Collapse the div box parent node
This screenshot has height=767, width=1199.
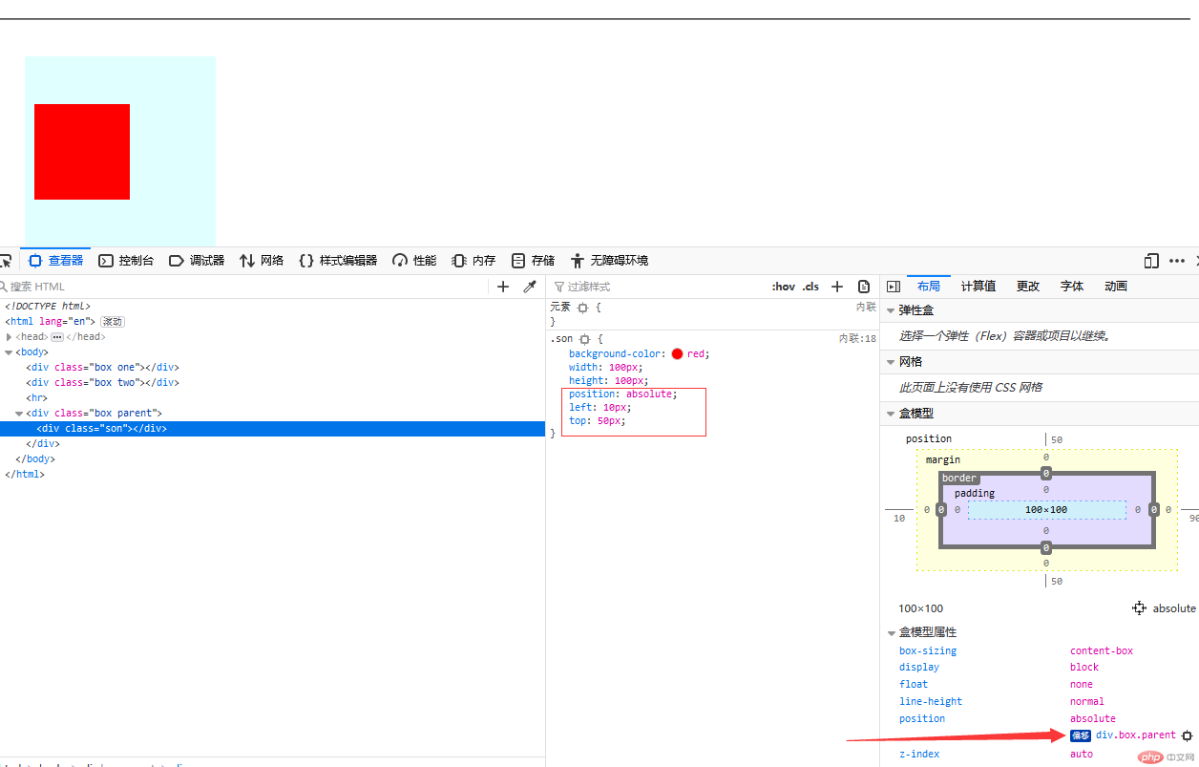point(19,414)
